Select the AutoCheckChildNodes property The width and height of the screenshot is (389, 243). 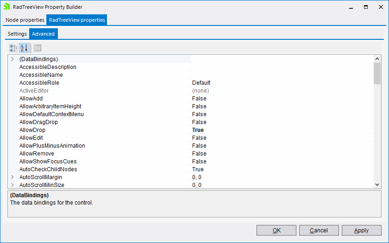48,169
